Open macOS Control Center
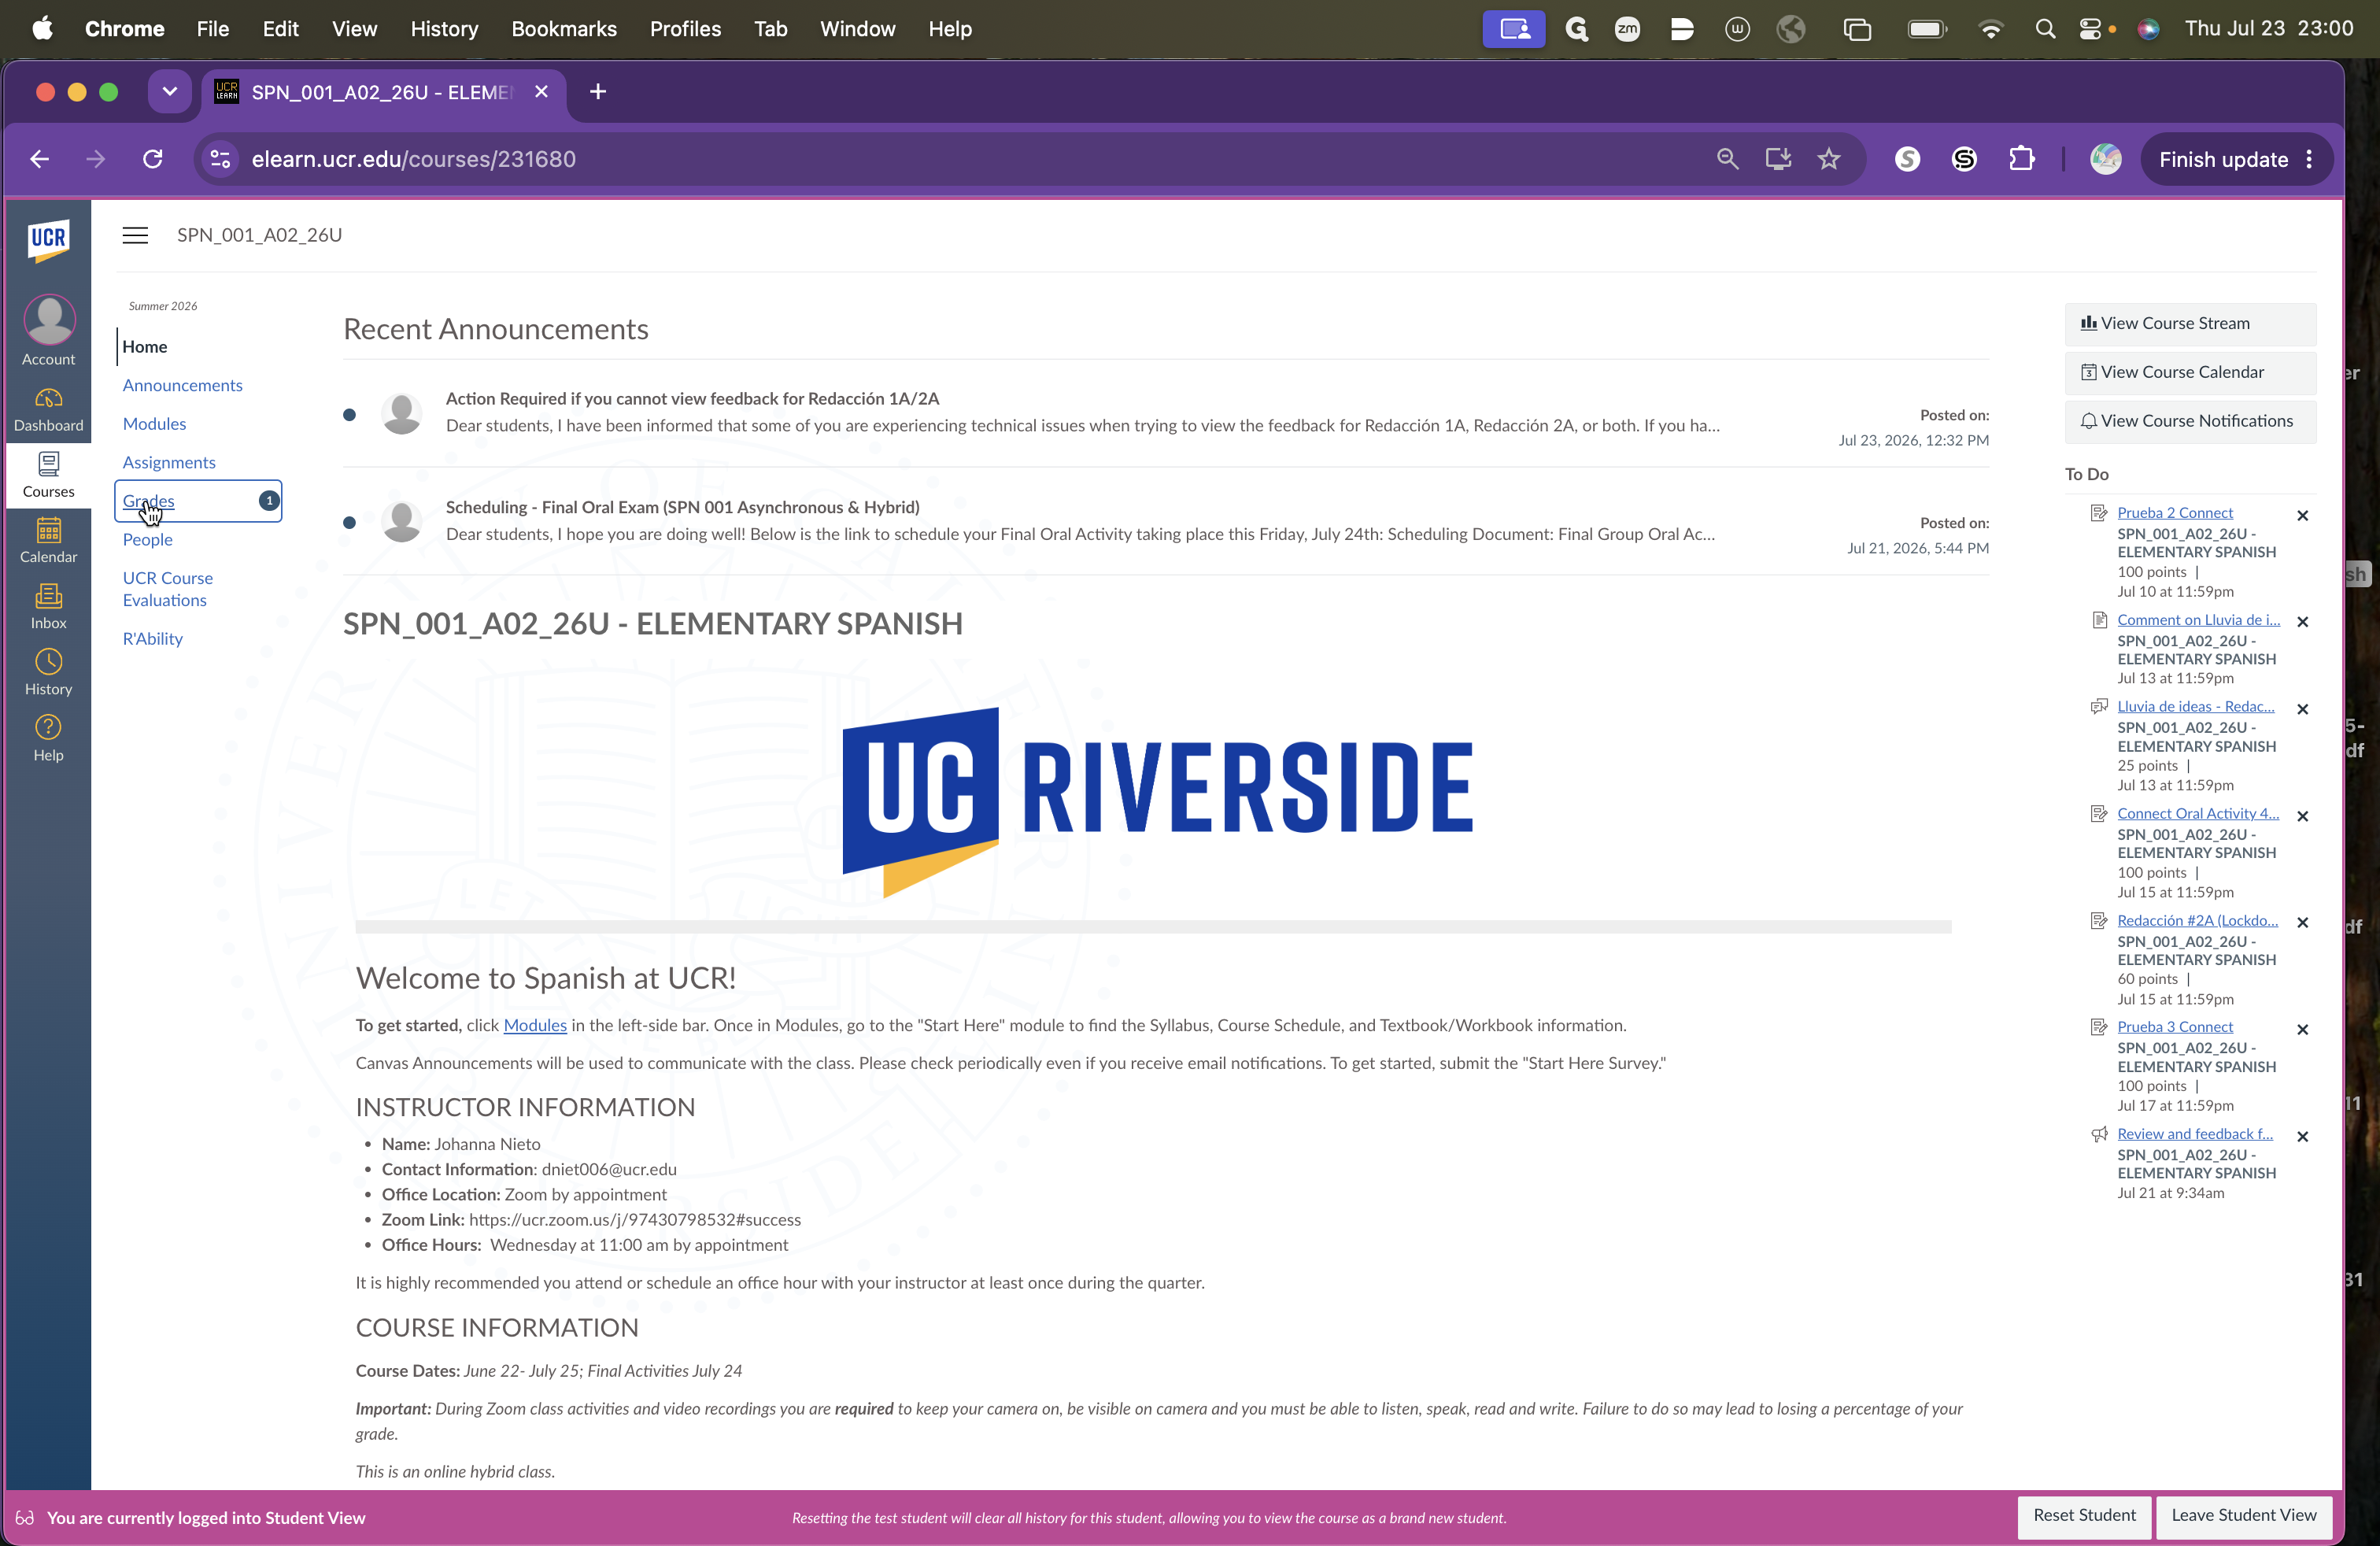Viewport: 2380px width, 1546px height. tap(2090, 29)
